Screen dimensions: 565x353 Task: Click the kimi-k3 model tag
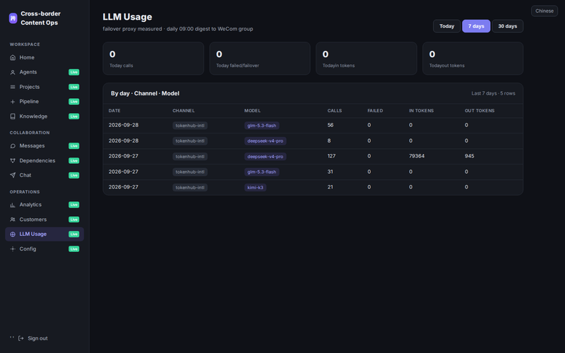255,187
